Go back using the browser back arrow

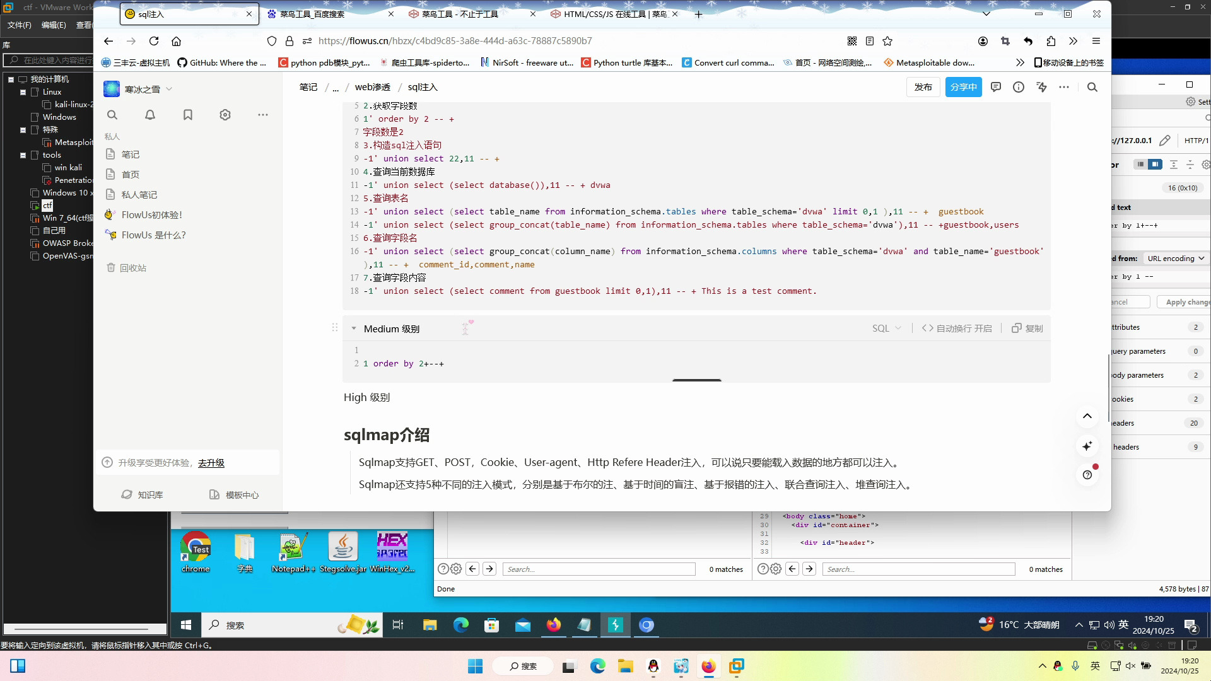pyautogui.click(x=108, y=41)
